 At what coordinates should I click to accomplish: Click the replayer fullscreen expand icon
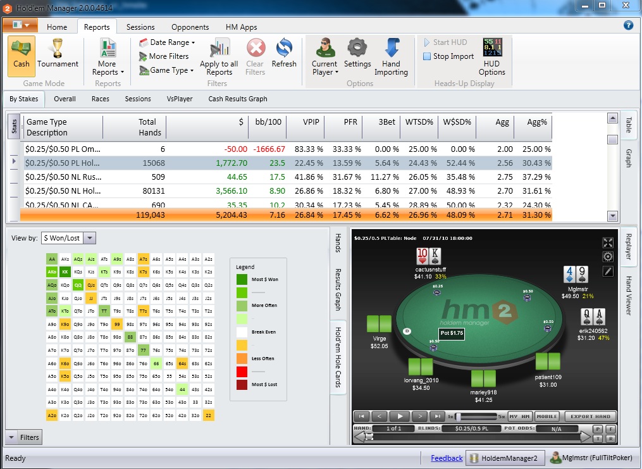point(608,242)
